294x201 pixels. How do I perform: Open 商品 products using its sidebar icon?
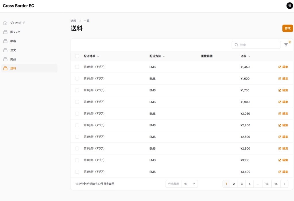[x=5, y=59]
